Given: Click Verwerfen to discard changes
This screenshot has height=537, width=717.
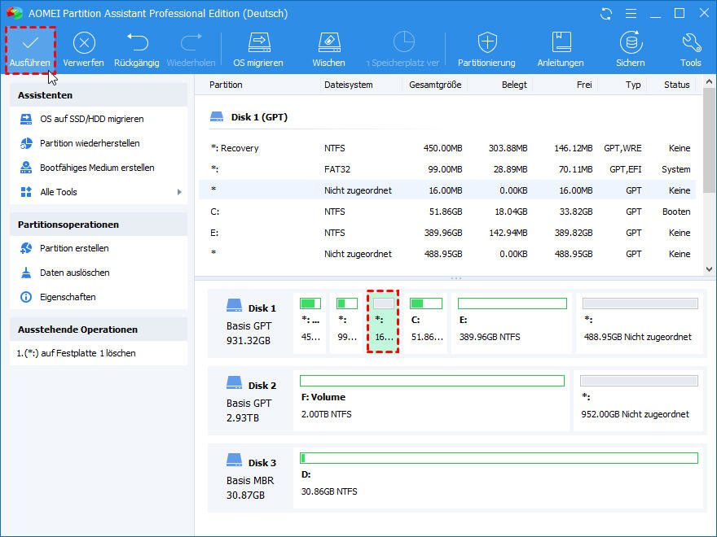Looking at the screenshot, I should [83, 50].
